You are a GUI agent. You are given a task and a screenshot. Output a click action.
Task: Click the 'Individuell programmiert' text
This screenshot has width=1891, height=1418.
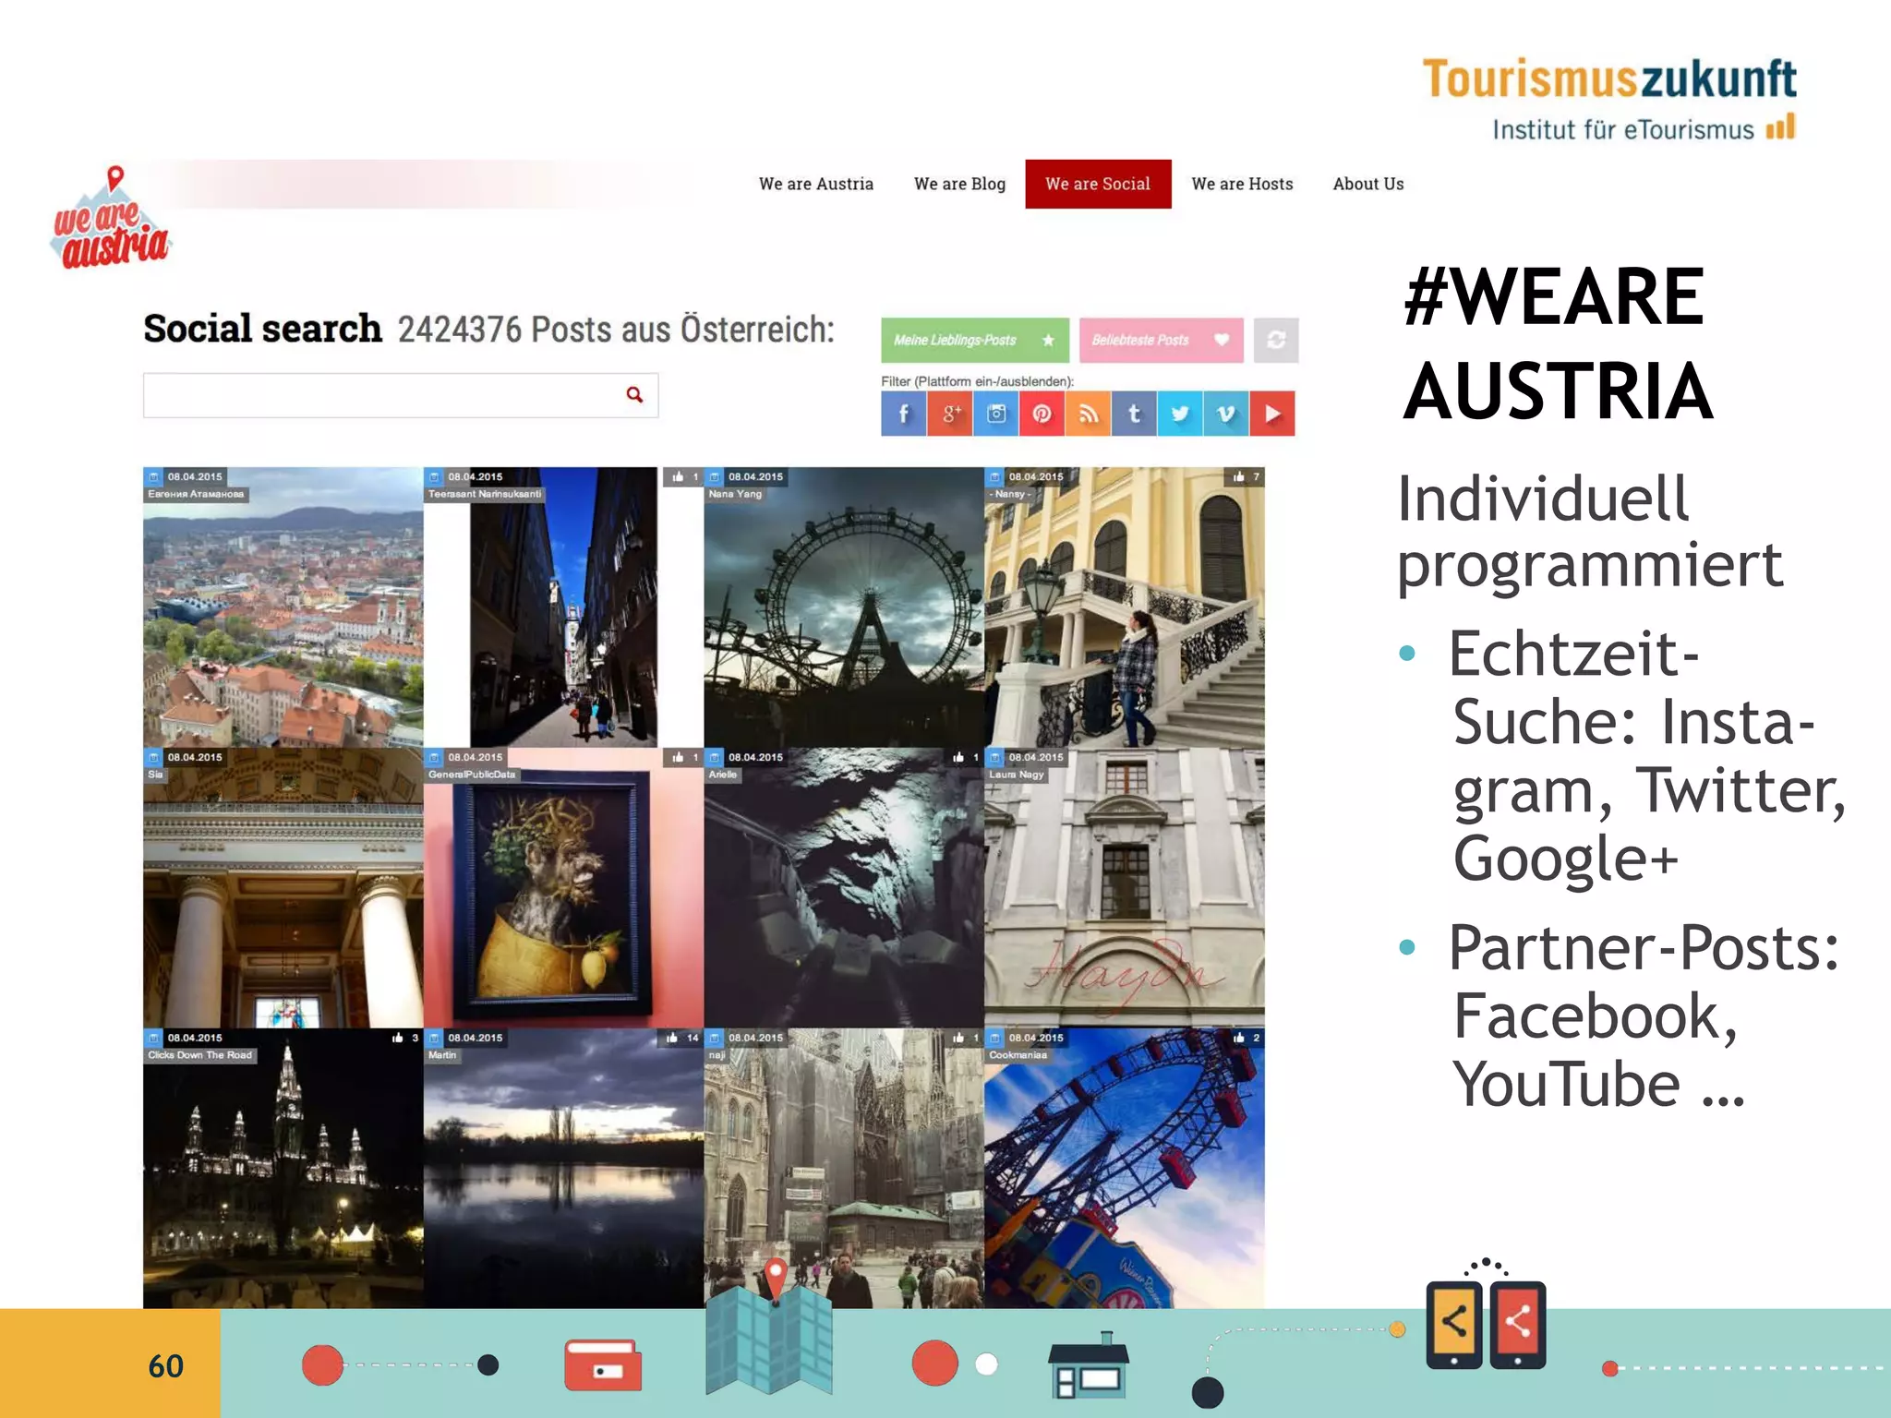(1590, 531)
